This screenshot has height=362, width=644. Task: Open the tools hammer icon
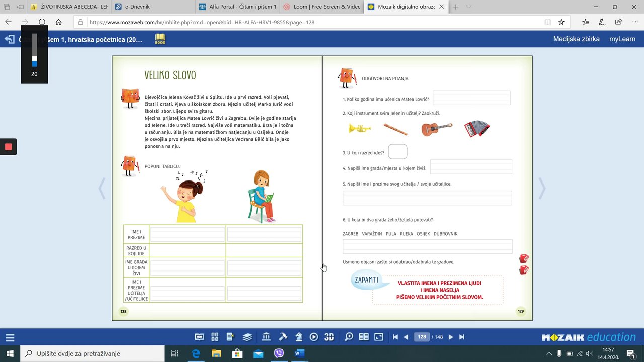[x=283, y=337]
